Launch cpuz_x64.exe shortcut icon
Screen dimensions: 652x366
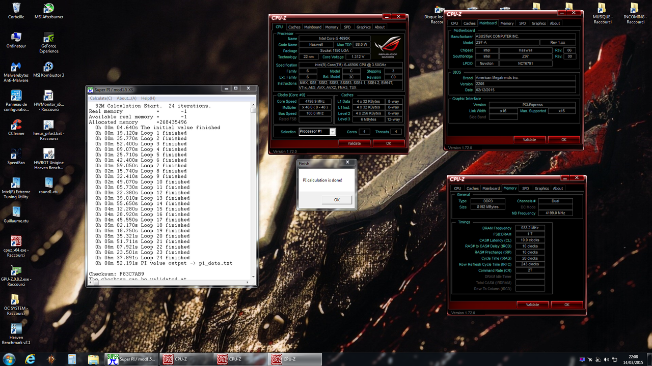click(16, 247)
